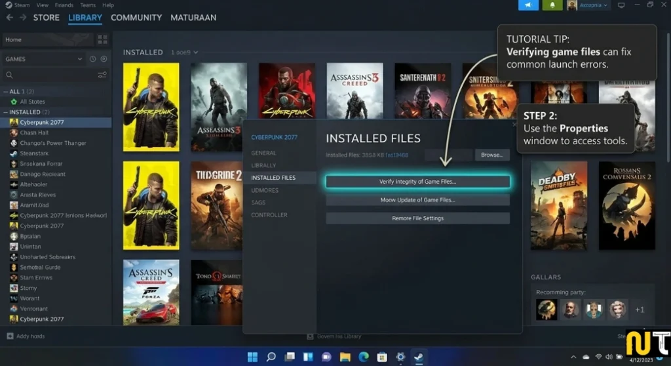671x366 pixels.
Task: Open the CONTROLLER properties section
Action: click(269, 215)
